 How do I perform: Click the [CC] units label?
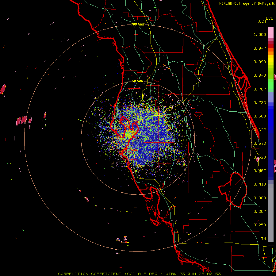click(x=262, y=21)
